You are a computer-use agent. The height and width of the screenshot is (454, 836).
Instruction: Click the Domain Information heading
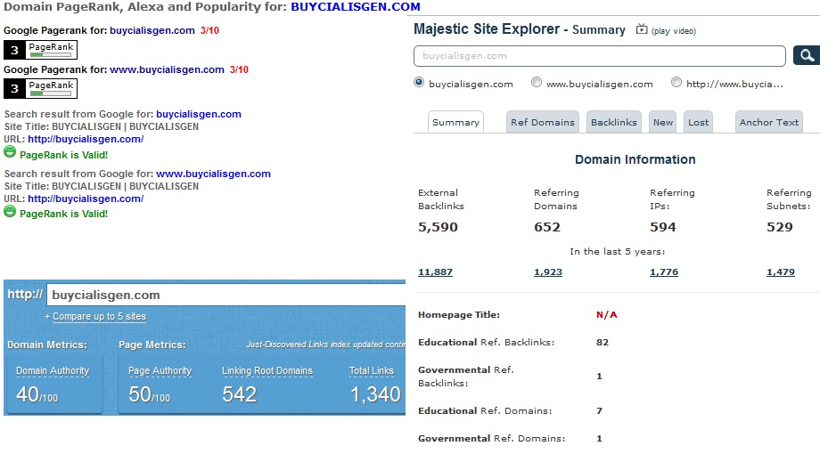(635, 159)
